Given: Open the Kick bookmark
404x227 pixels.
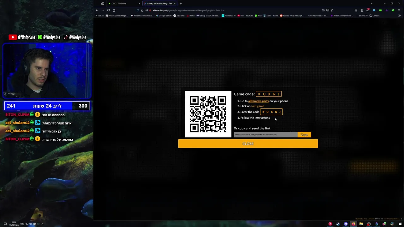Looking at the screenshot, I should (258, 15).
